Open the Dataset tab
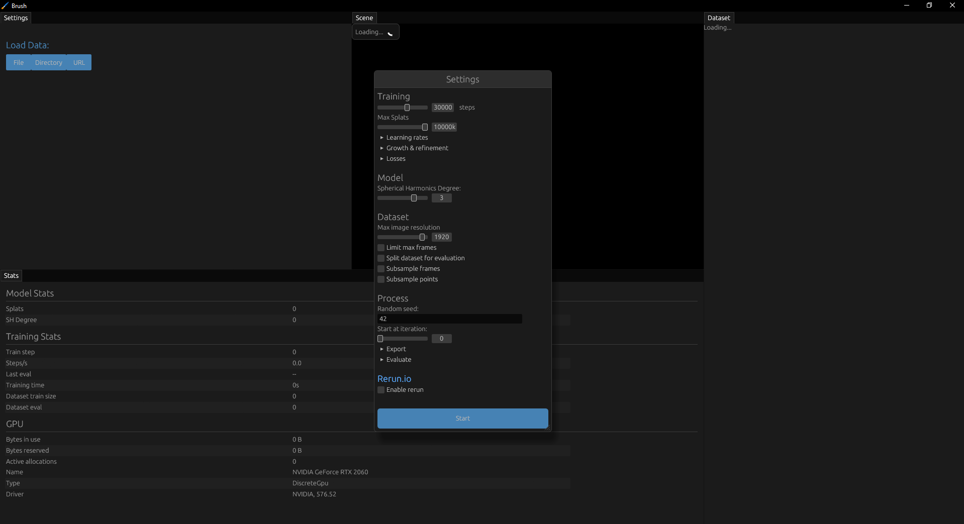 click(719, 18)
